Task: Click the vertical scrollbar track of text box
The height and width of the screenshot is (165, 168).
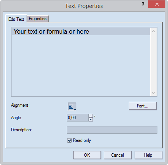Action: [x=154, y=62]
